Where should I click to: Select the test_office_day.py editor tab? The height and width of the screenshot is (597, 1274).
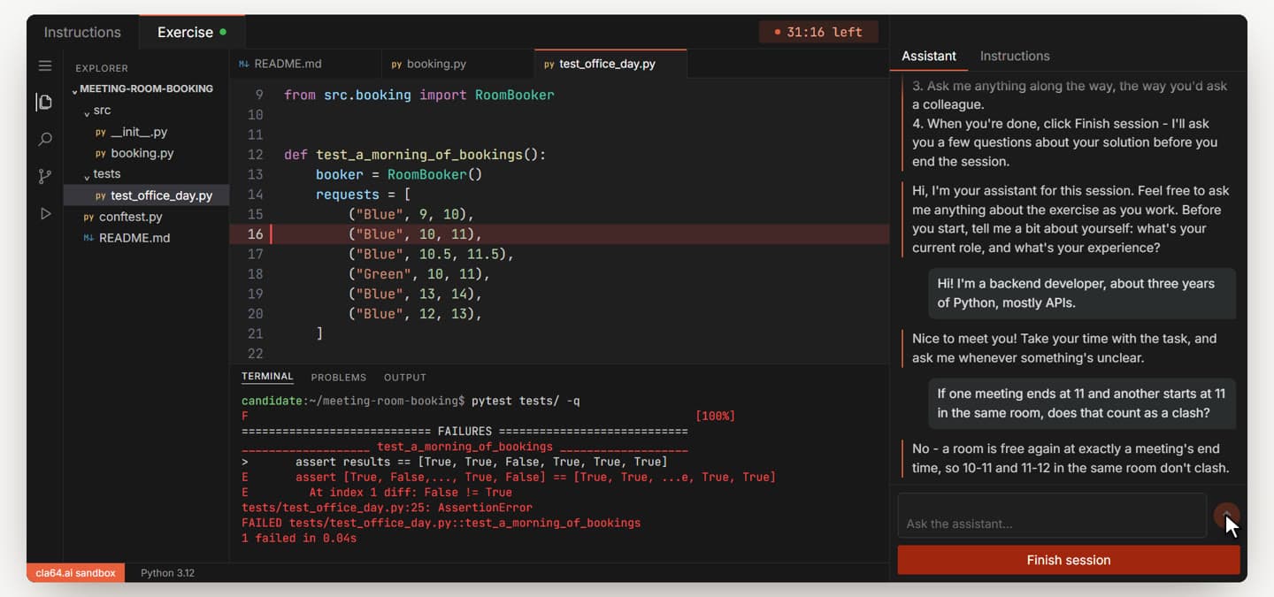[x=610, y=64]
